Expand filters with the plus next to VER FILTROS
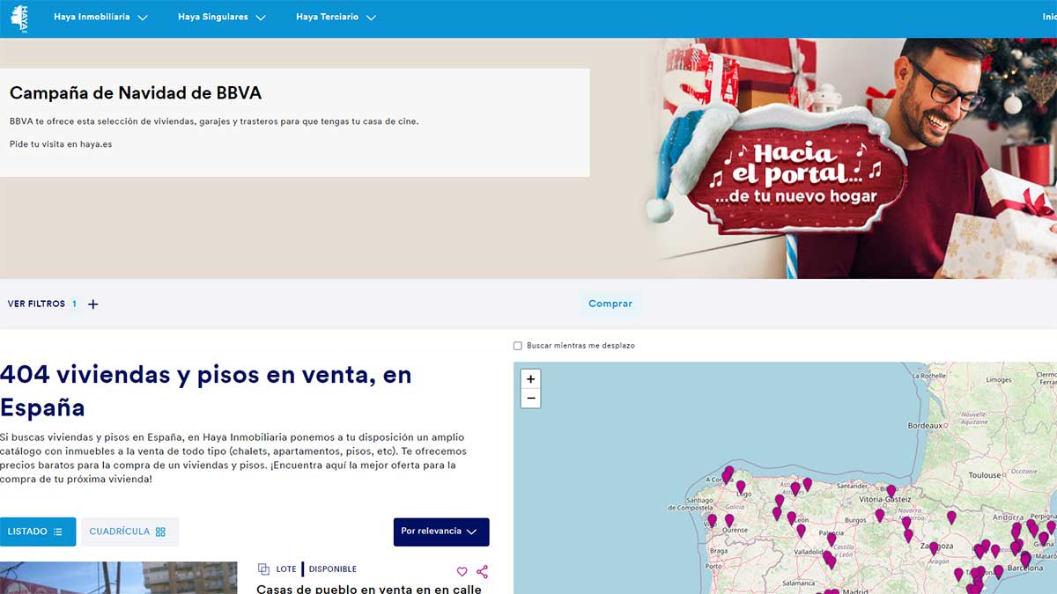This screenshot has width=1057, height=594. (92, 304)
